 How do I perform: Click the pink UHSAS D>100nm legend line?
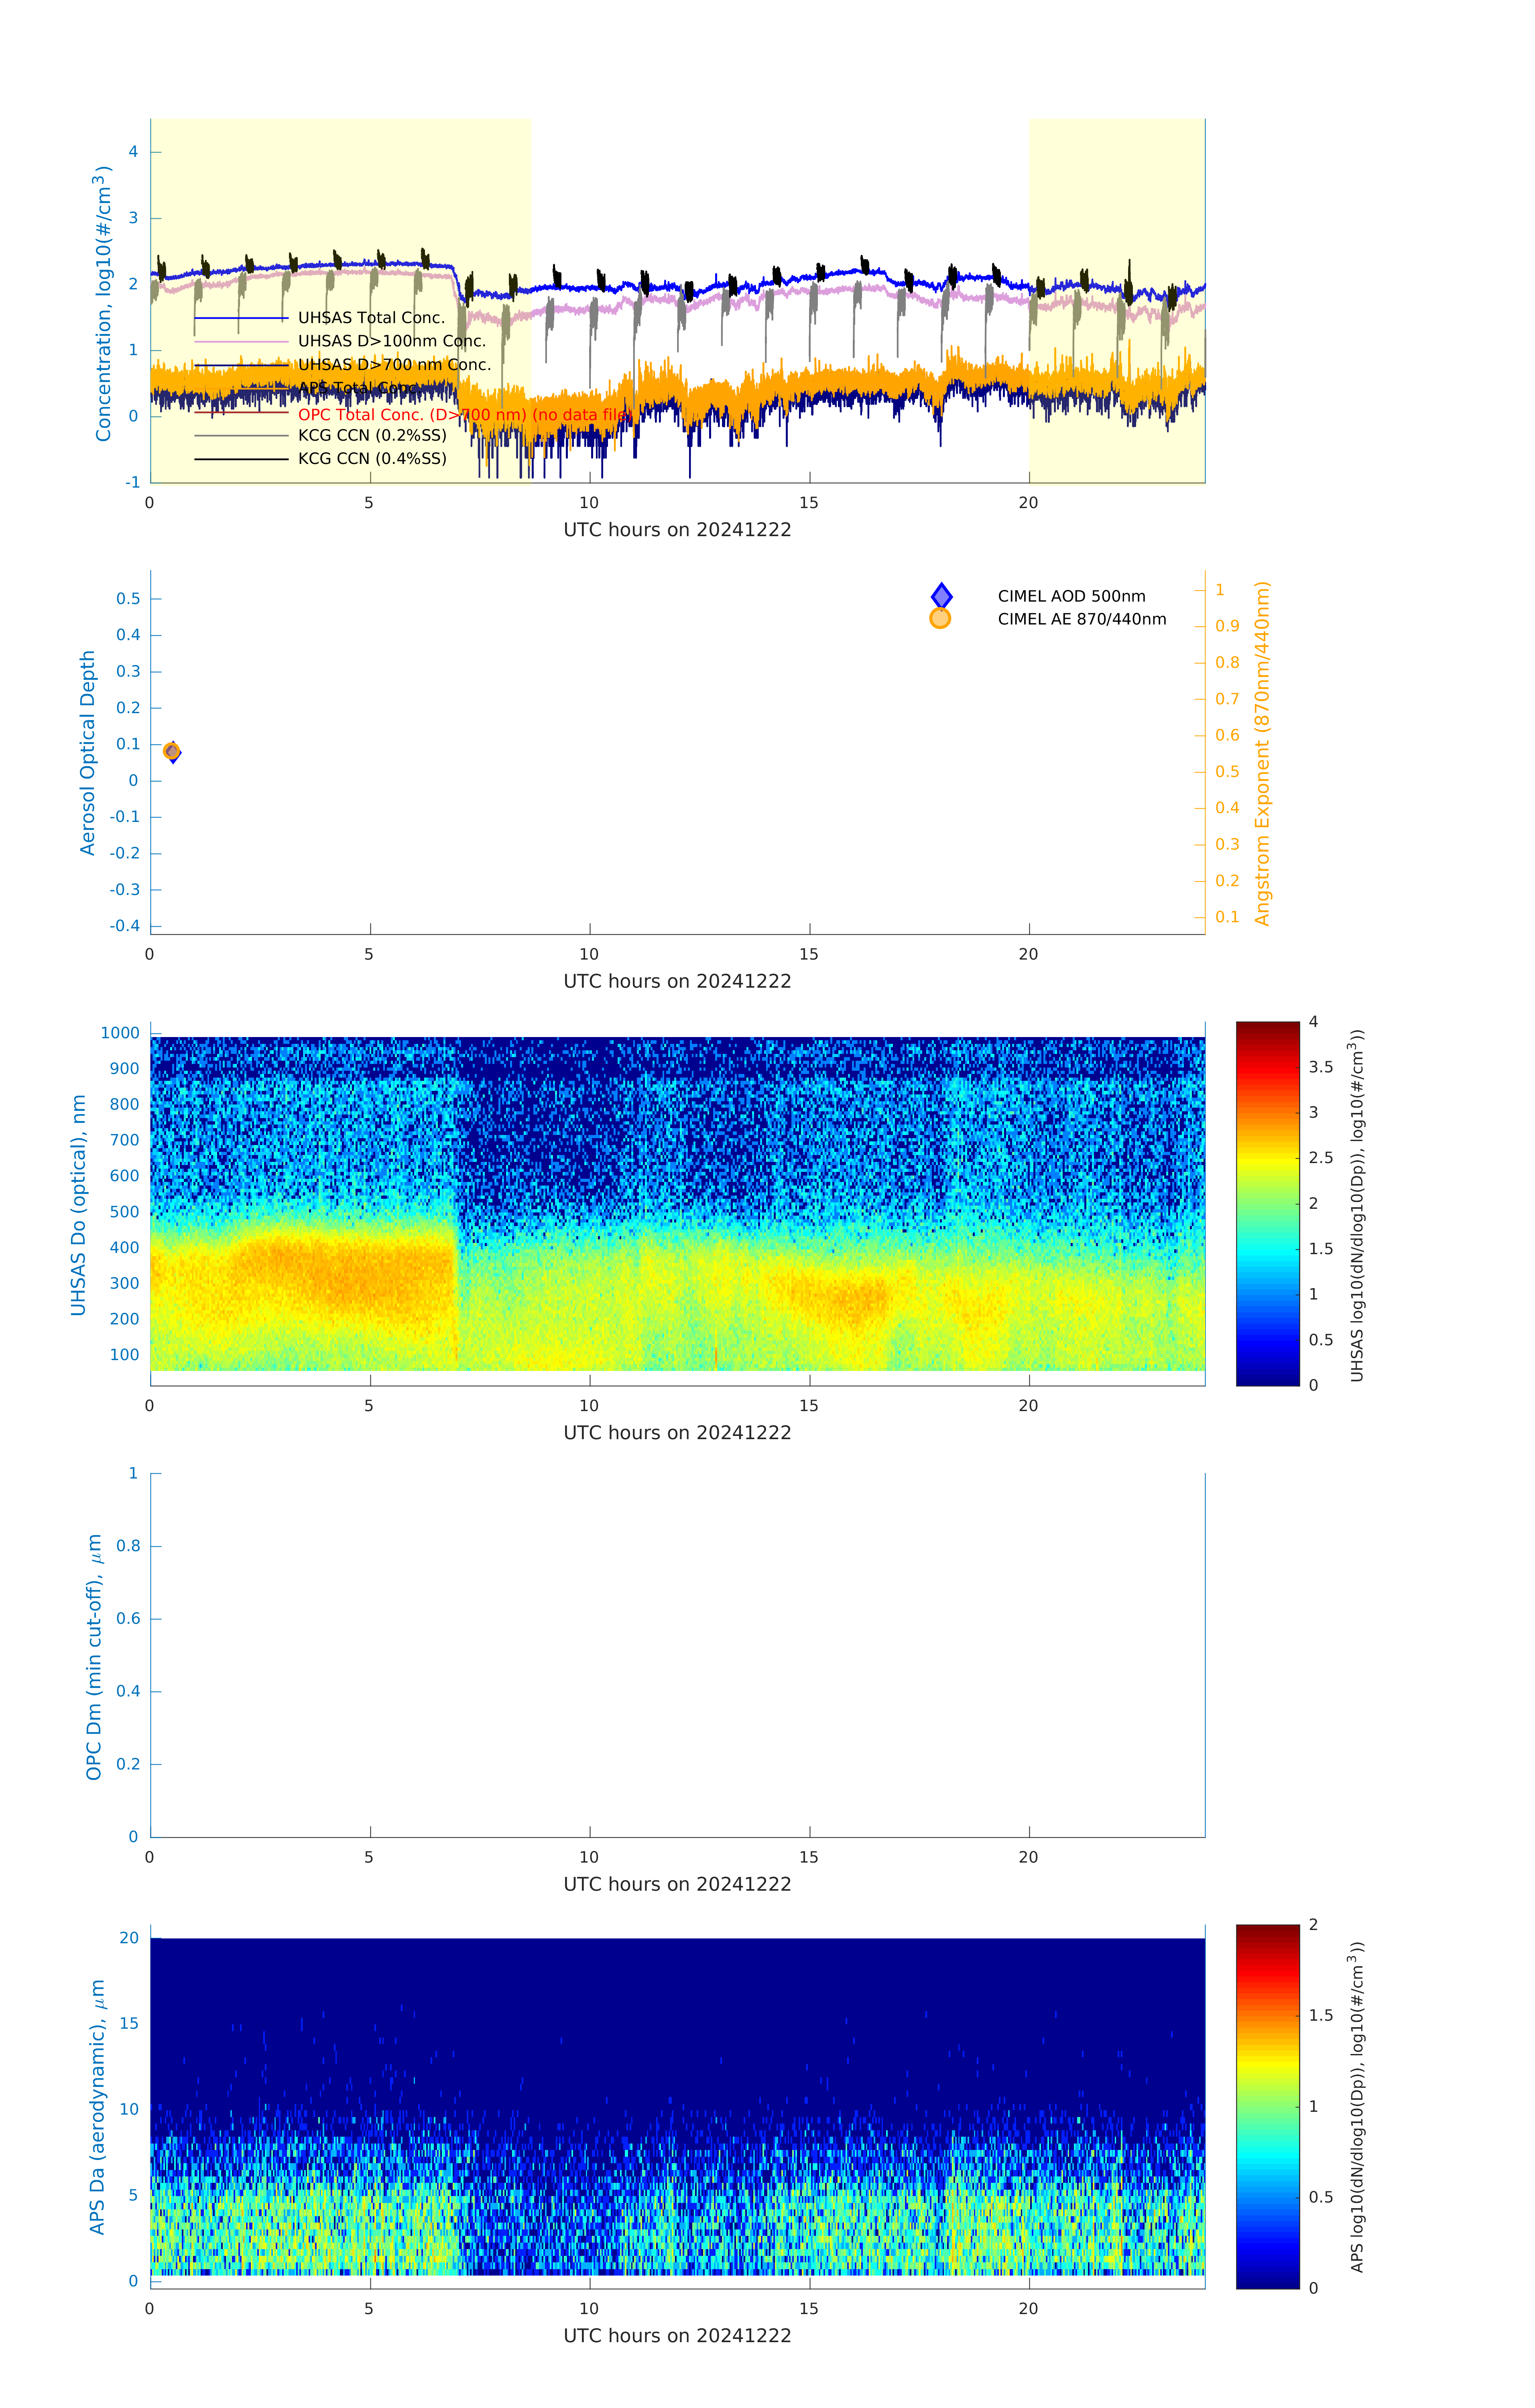tap(241, 341)
